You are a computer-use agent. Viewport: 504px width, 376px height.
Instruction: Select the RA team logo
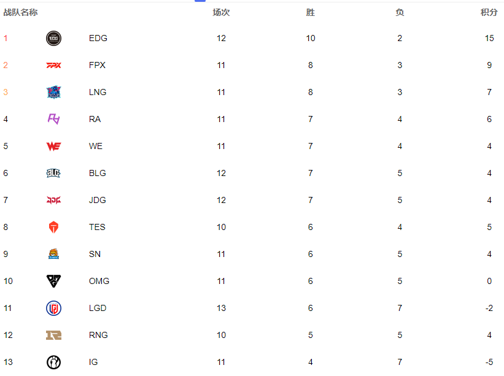(53, 119)
